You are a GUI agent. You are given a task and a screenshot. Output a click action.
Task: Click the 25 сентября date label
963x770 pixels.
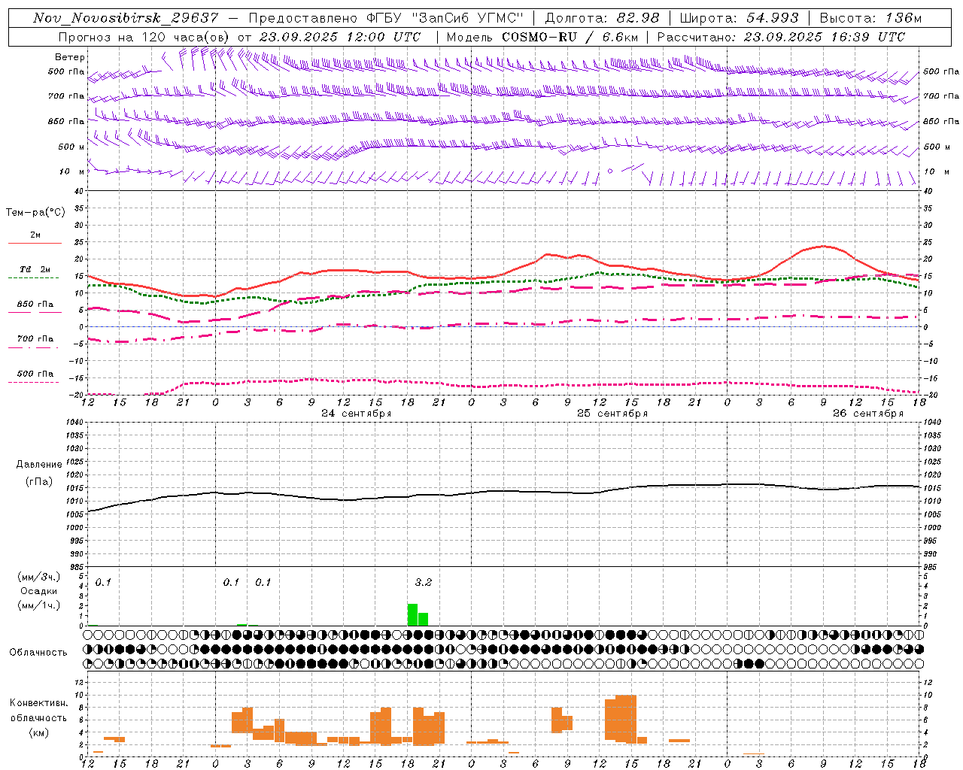[612, 414]
